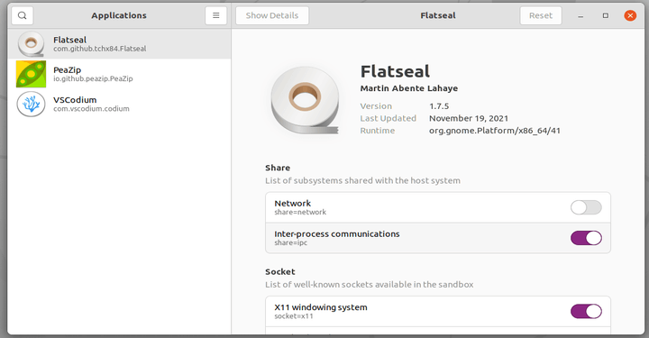Click the author name Martin Abente Lahaye
This screenshot has width=649, height=338.
[x=409, y=88]
